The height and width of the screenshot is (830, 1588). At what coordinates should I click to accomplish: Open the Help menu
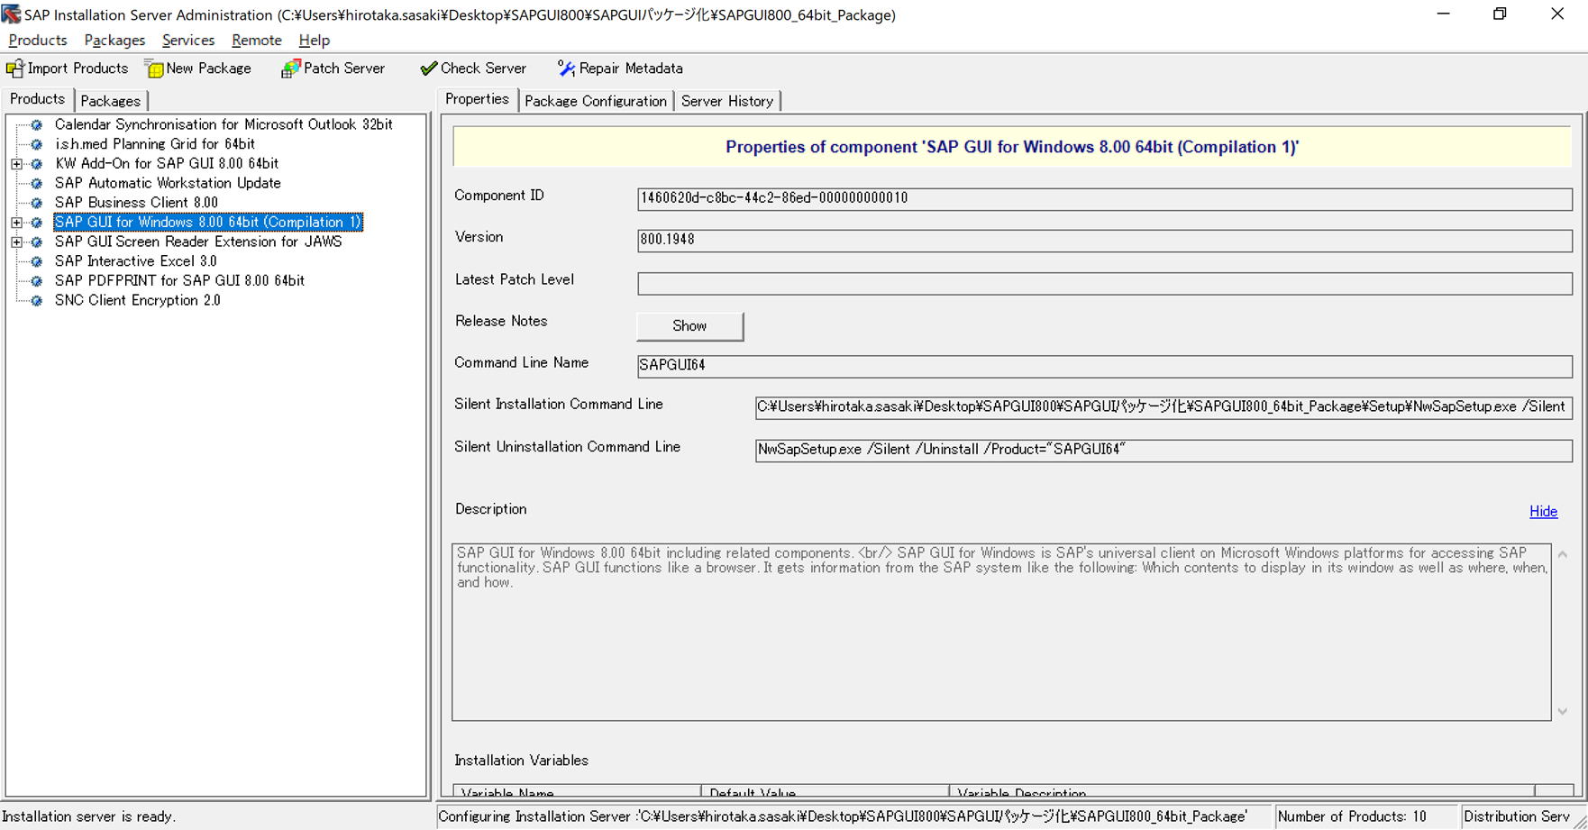click(315, 41)
